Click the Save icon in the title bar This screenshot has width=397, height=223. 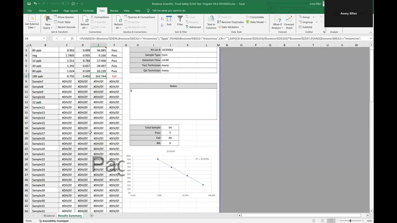[x=29, y=4]
